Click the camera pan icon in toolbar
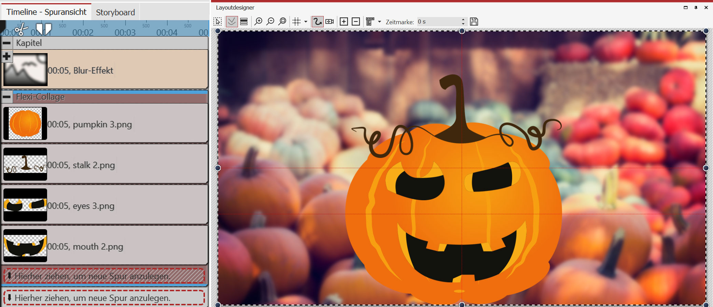 coord(330,21)
